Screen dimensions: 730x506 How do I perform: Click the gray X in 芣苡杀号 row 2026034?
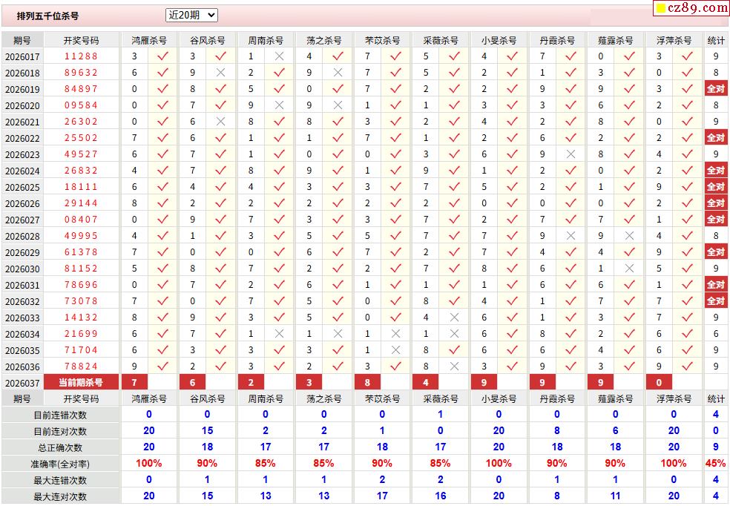coord(395,334)
